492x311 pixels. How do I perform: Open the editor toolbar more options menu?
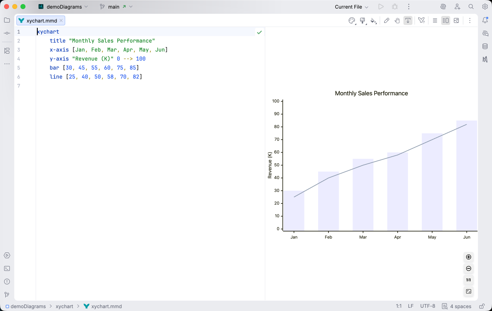(x=470, y=20)
